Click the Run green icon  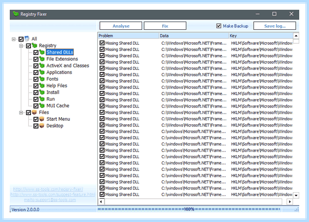[42, 99]
